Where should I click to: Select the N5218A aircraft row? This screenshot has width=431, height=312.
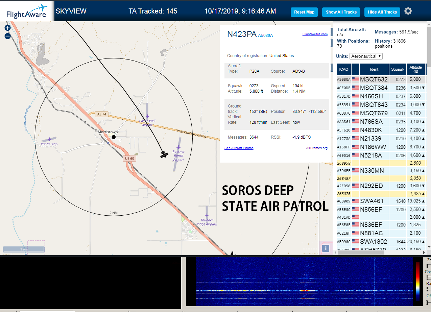381,155
